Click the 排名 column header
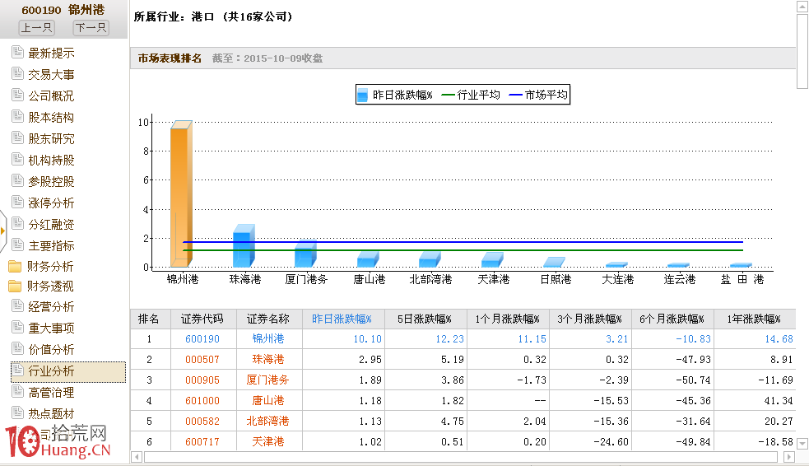 (149, 319)
